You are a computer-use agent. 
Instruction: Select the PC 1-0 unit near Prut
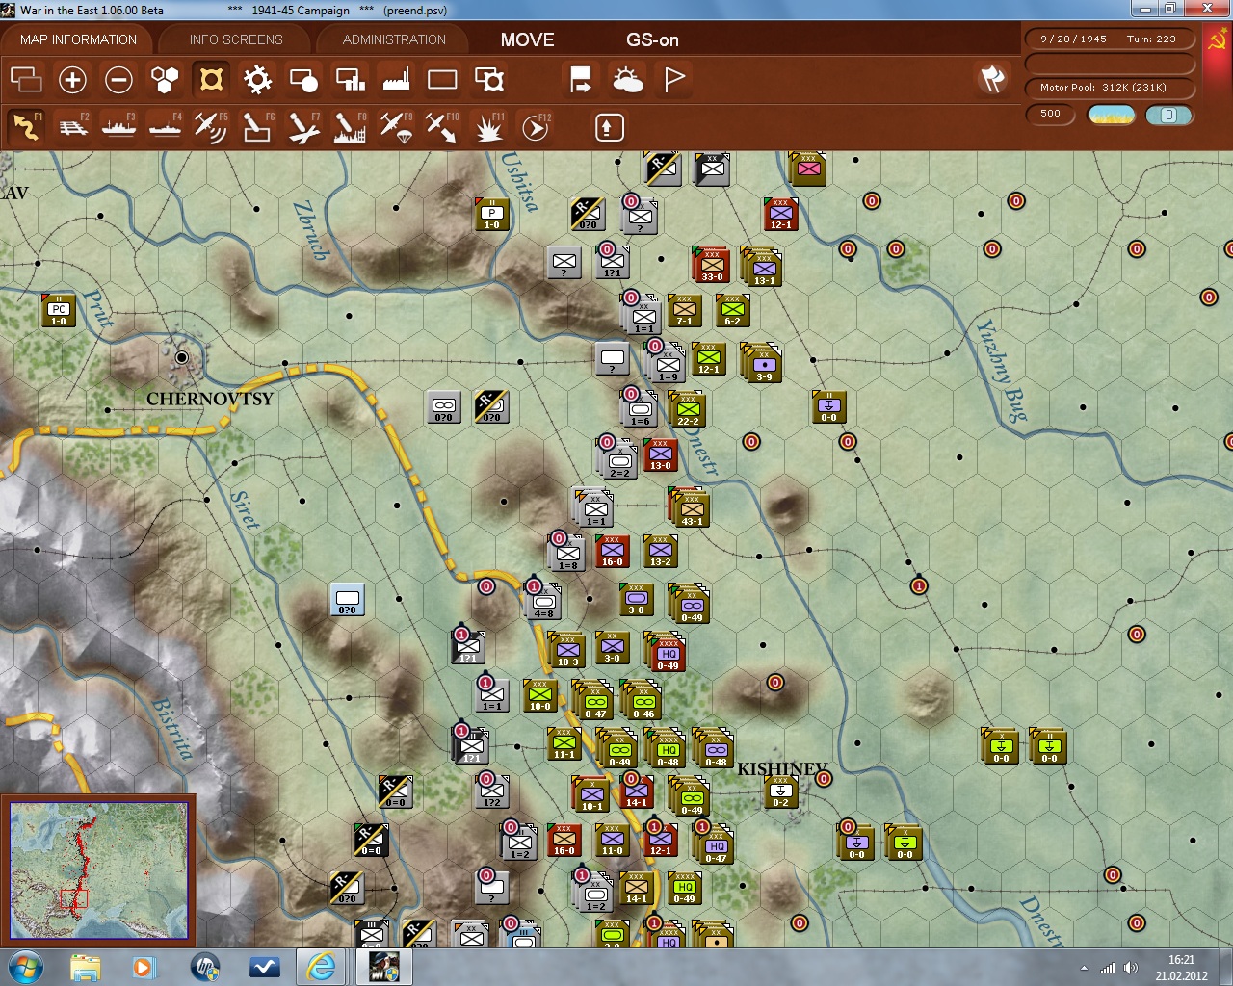(x=59, y=310)
